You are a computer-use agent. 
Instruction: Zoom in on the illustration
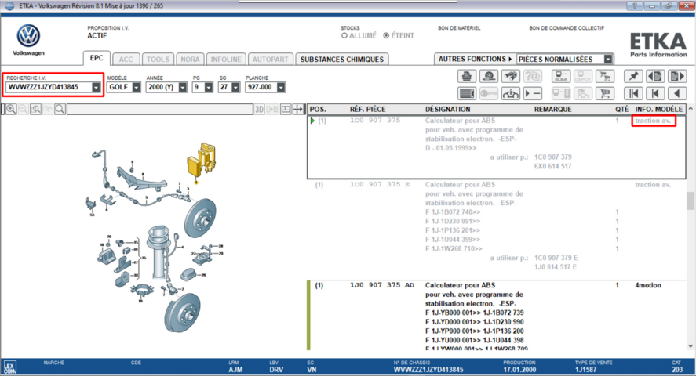point(11,109)
